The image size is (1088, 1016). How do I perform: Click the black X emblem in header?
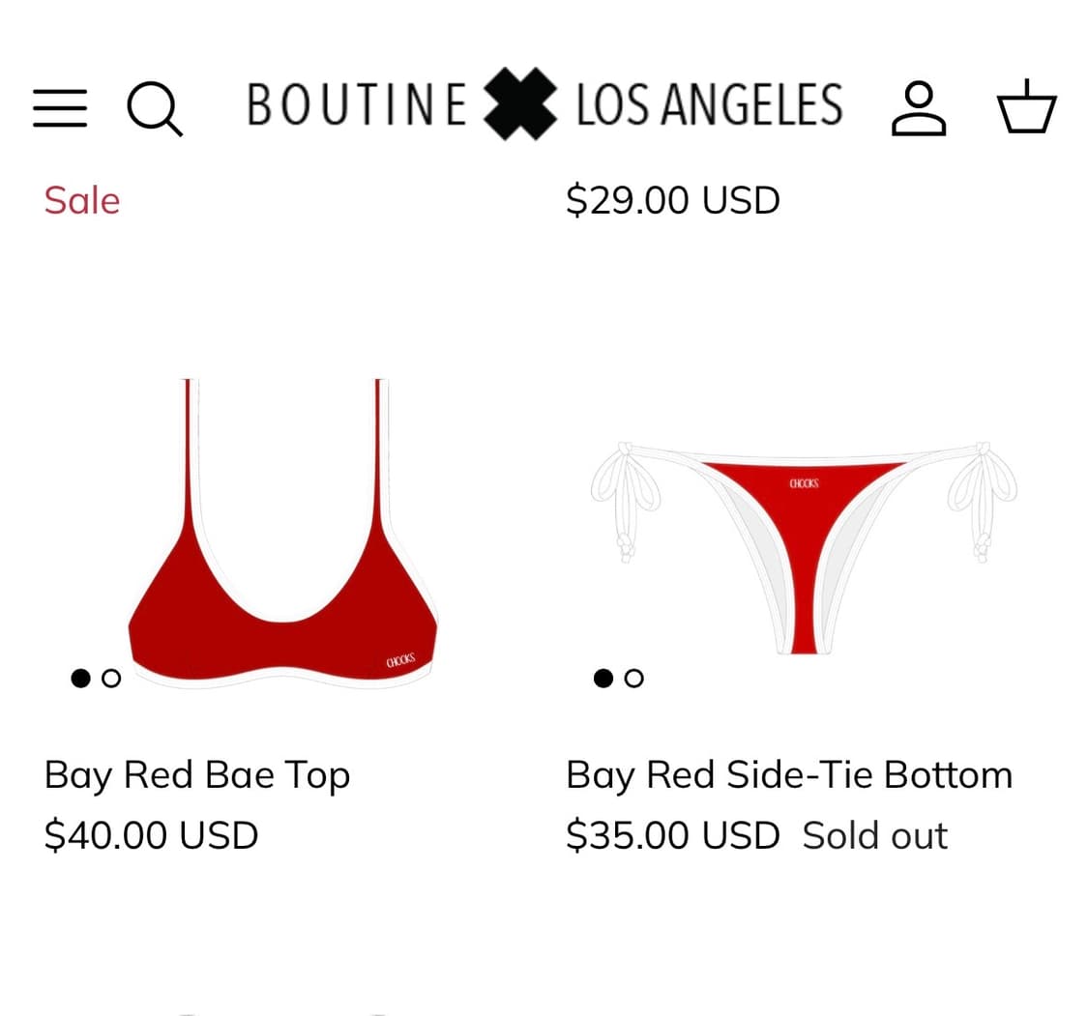pyautogui.click(x=520, y=104)
